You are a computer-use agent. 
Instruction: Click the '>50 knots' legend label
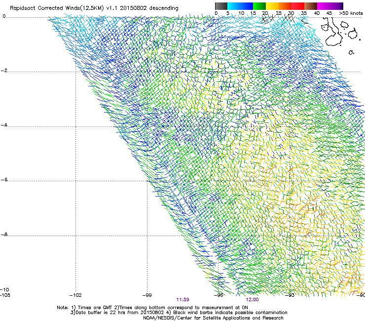coord(351,13)
